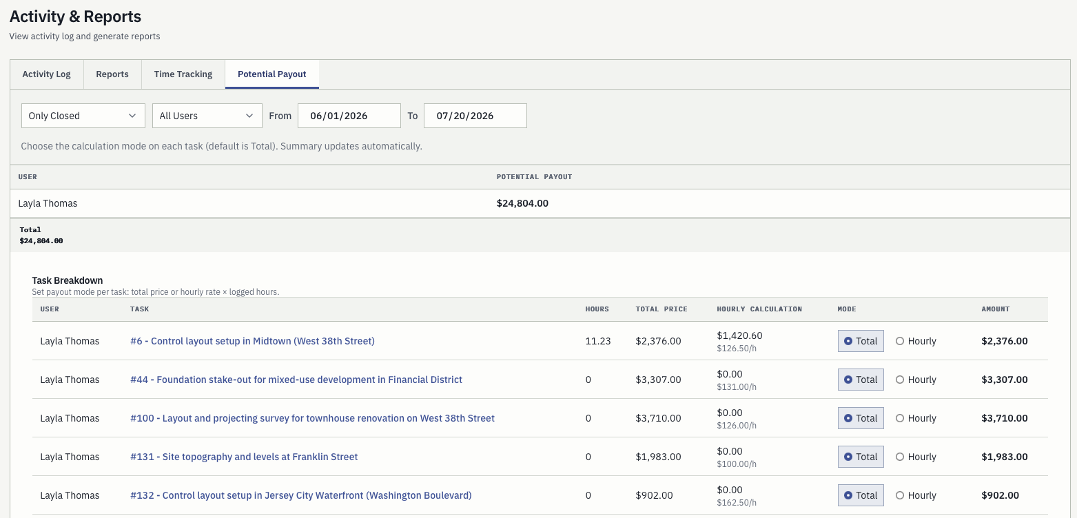This screenshot has width=1077, height=518.
Task: Click the Mode column header
Action: click(847, 309)
